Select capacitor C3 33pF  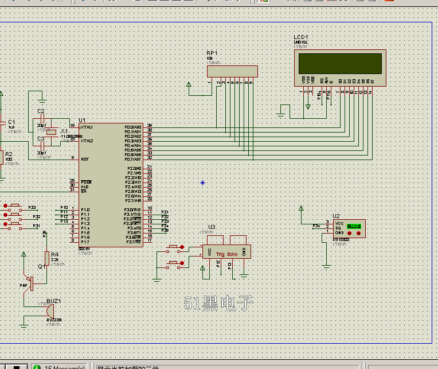(x=42, y=146)
